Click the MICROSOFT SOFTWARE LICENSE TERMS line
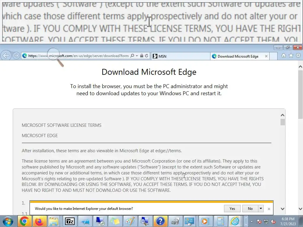This screenshot has height=227, width=303. coord(62,125)
